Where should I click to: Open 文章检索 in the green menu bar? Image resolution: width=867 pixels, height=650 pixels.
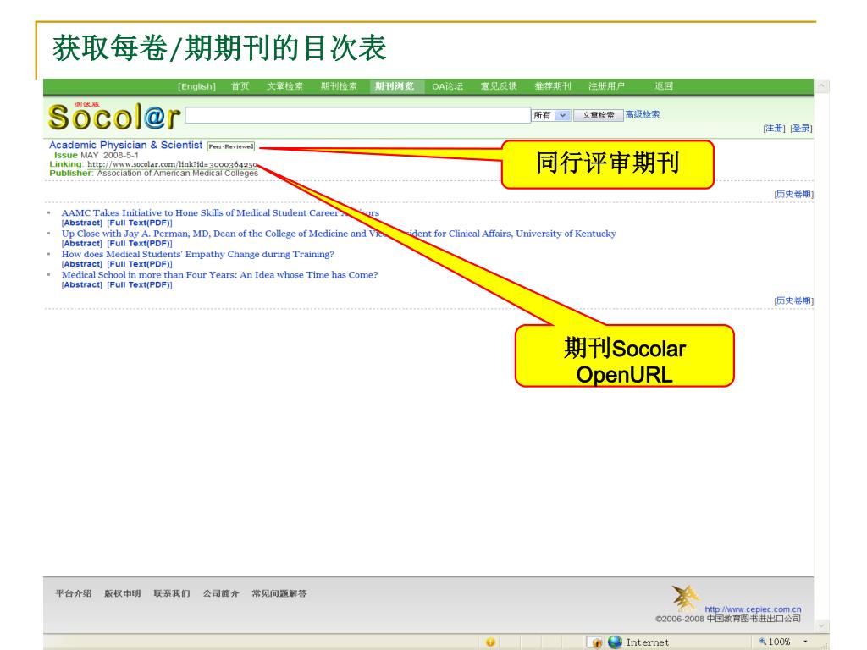(x=284, y=86)
